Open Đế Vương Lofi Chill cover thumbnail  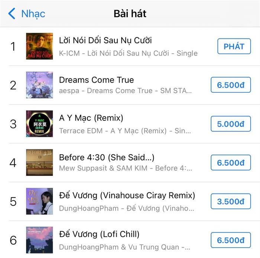(x=39, y=240)
